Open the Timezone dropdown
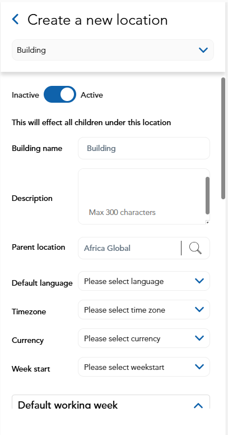228x435 pixels. (144, 310)
